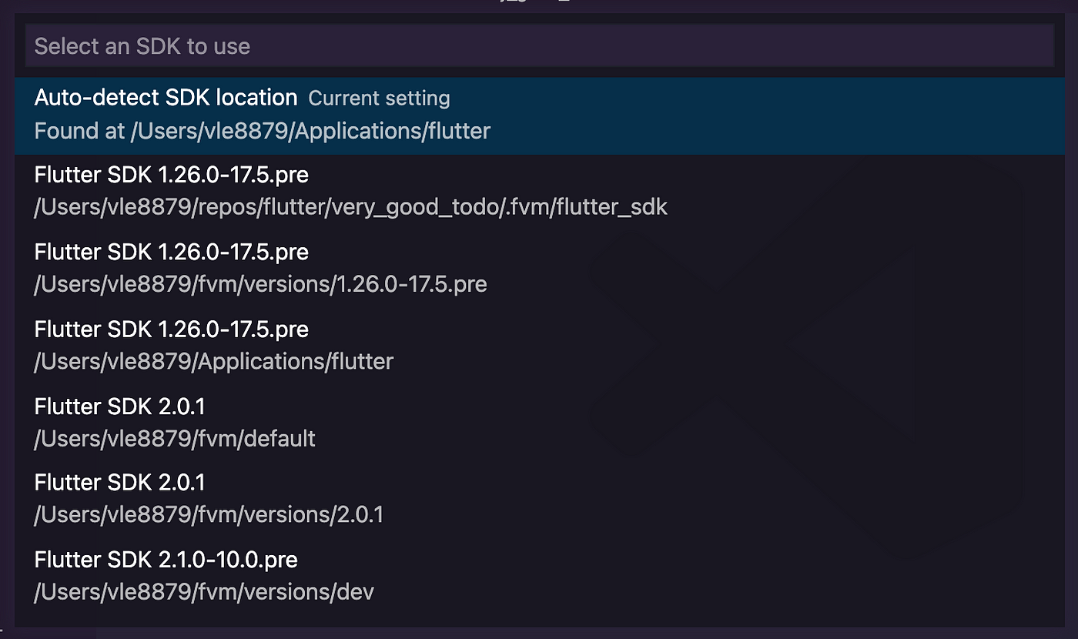Click path '/Users/vle8879/fvm/versions/1.26.0-17.5.pre'
The image size is (1078, 639).
point(260,285)
